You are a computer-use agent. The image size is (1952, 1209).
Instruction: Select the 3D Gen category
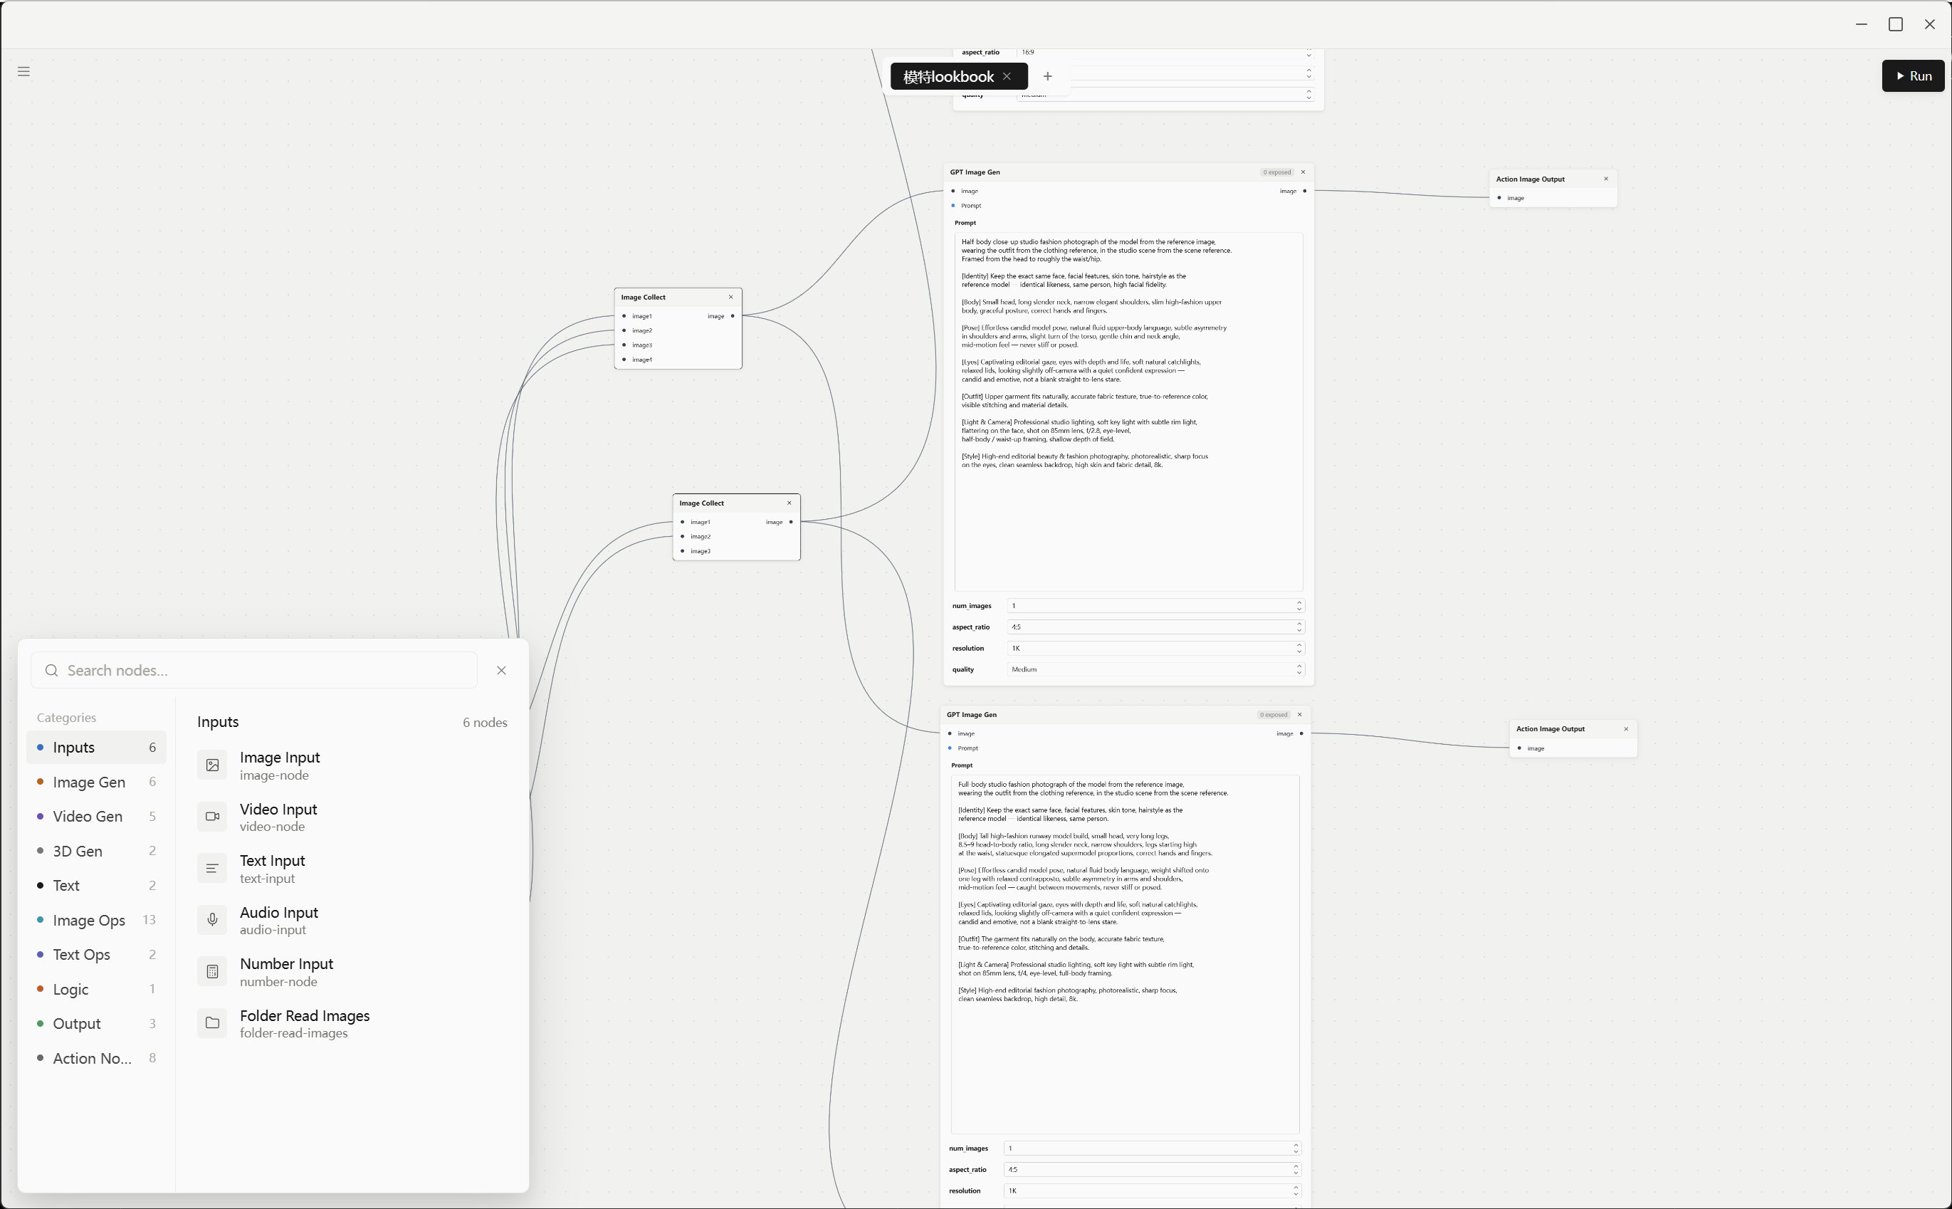[96, 851]
